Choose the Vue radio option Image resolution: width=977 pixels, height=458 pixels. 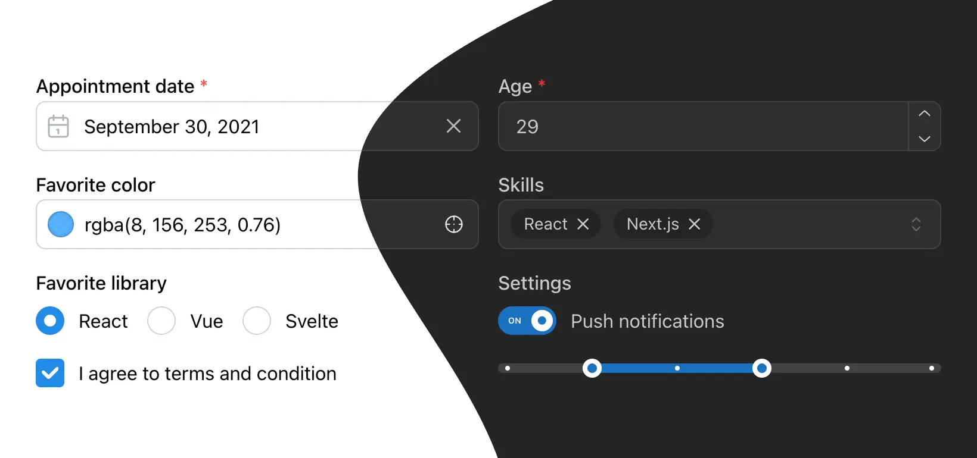pos(161,321)
